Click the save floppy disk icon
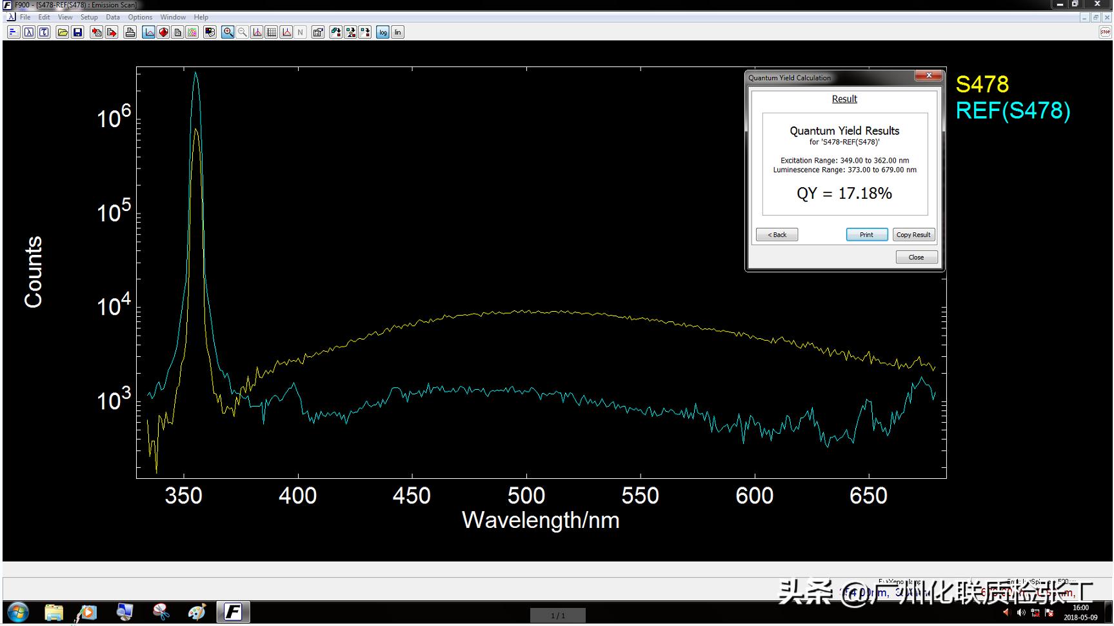Viewport: 1114px width, 626px height. 77,32
